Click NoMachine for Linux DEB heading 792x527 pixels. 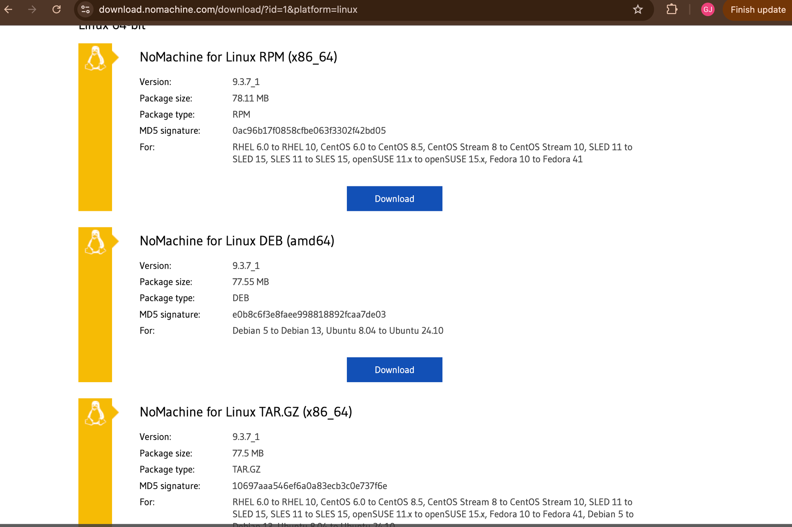(x=237, y=241)
